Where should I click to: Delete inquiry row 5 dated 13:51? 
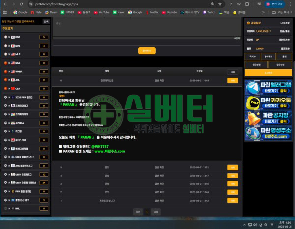click(x=233, y=167)
